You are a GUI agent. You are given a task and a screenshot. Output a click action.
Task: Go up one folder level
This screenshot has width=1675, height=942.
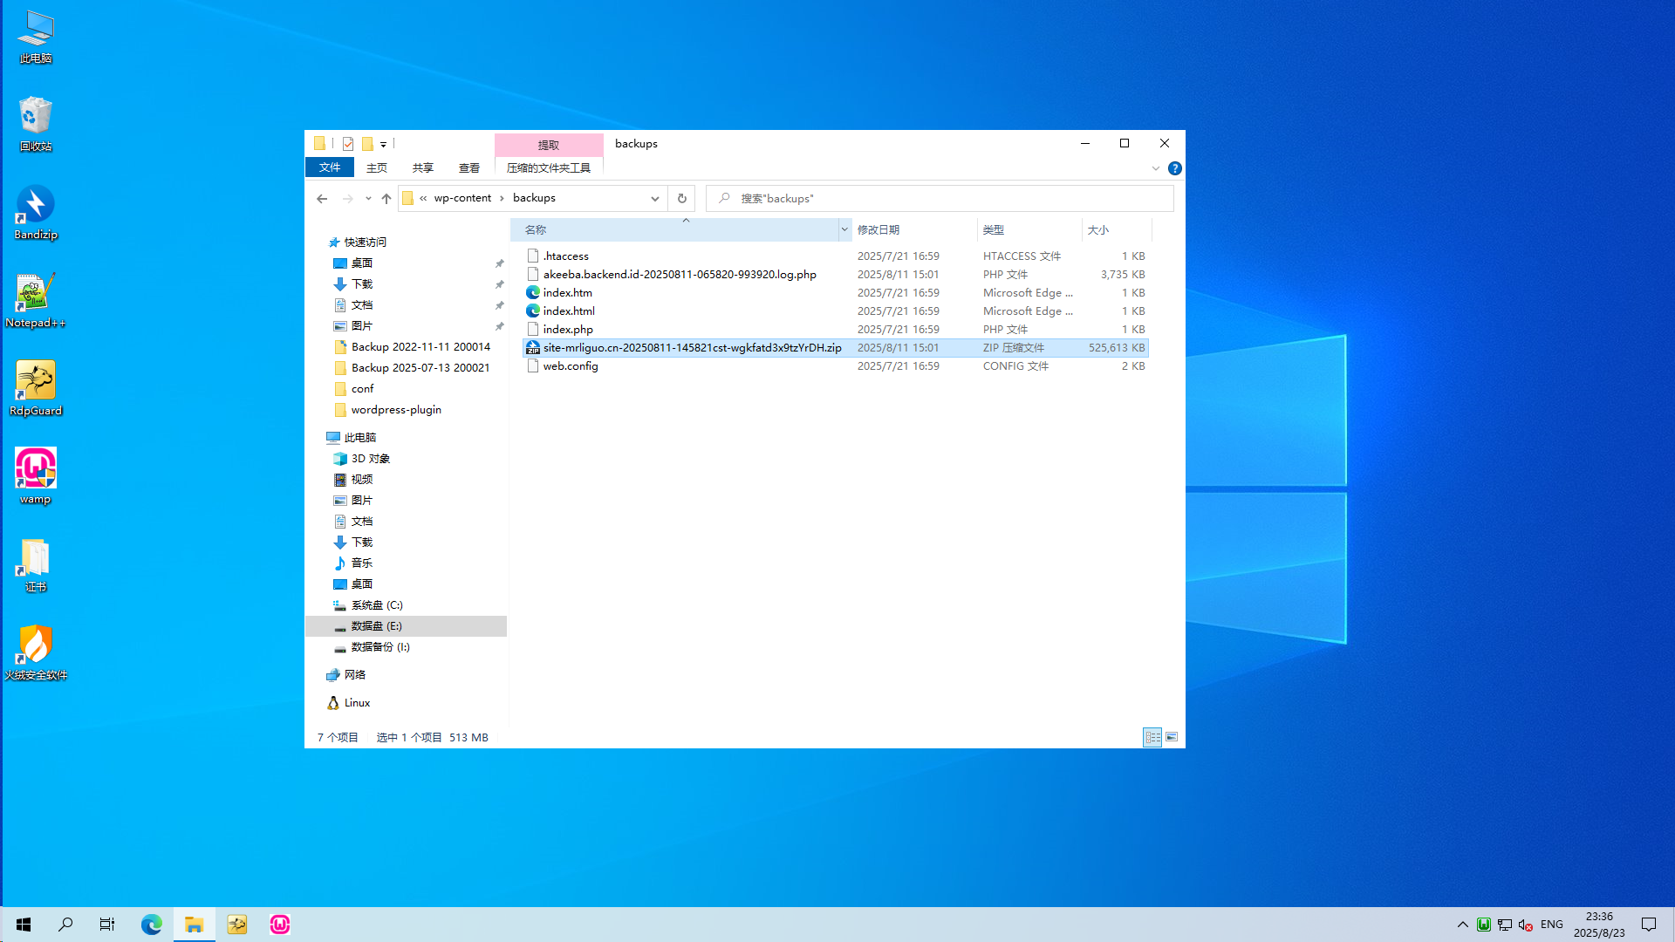click(x=386, y=199)
